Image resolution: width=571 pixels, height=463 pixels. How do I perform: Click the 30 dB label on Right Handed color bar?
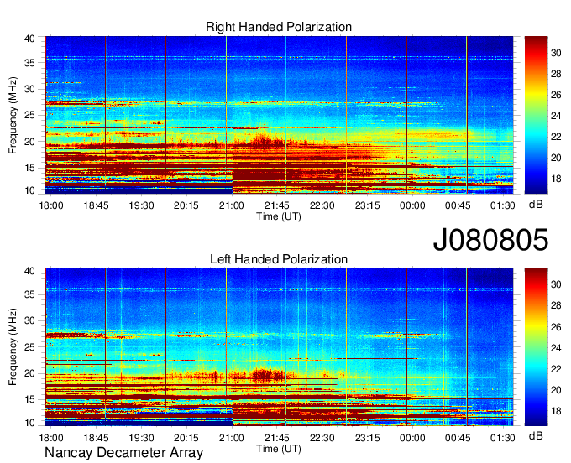click(x=556, y=53)
